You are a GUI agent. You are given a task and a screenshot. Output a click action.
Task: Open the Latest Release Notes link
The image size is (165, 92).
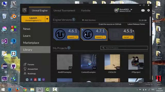point(136,24)
